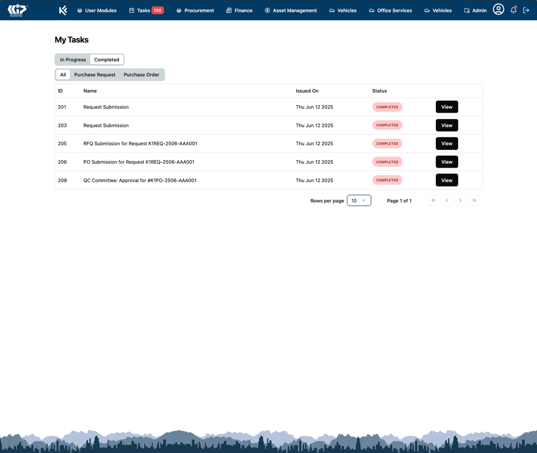Viewport: 537px width, 453px height.
Task: Click the user profile avatar icon
Action: (499, 9)
